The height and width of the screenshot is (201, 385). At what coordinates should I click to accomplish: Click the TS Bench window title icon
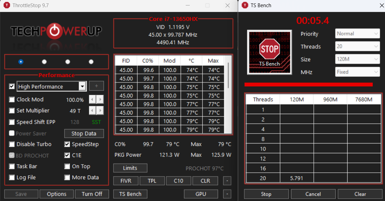point(245,5)
